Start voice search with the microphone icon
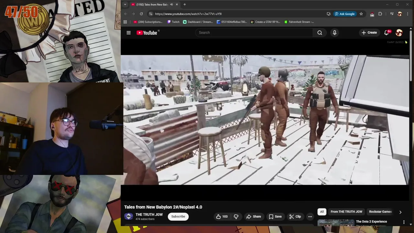 pyautogui.click(x=334, y=33)
